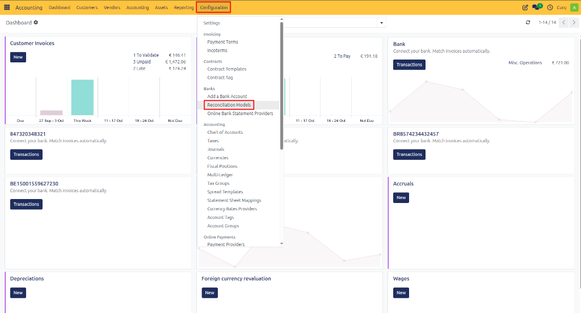Click the '1 To Validate' link

point(146,55)
